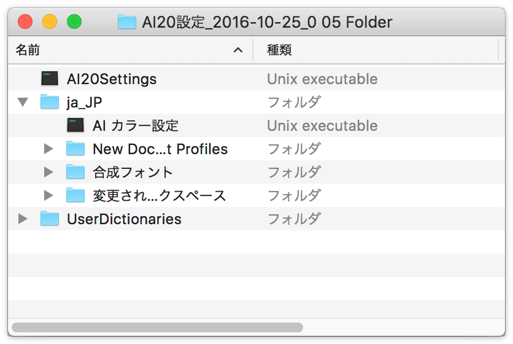Select the UserDictionaries row label
Viewport: 513px width, 344px height.
pyautogui.click(x=124, y=219)
